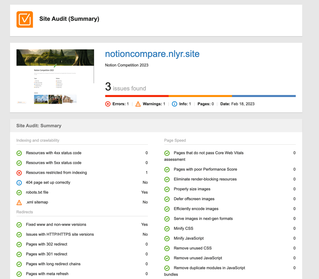Click 'Pages with 301 redirect' text
Viewport: 319px width, 279px height.
tap(47, 254)
